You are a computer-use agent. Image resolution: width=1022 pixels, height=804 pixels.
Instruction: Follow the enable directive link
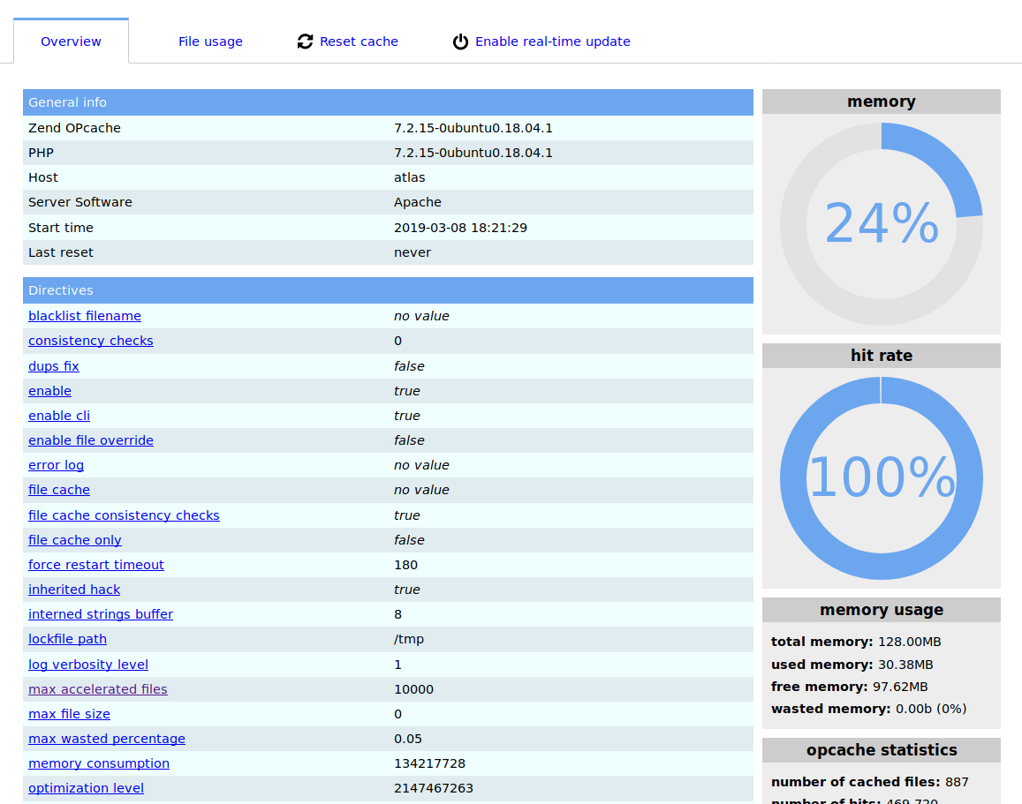coord(49,391)
